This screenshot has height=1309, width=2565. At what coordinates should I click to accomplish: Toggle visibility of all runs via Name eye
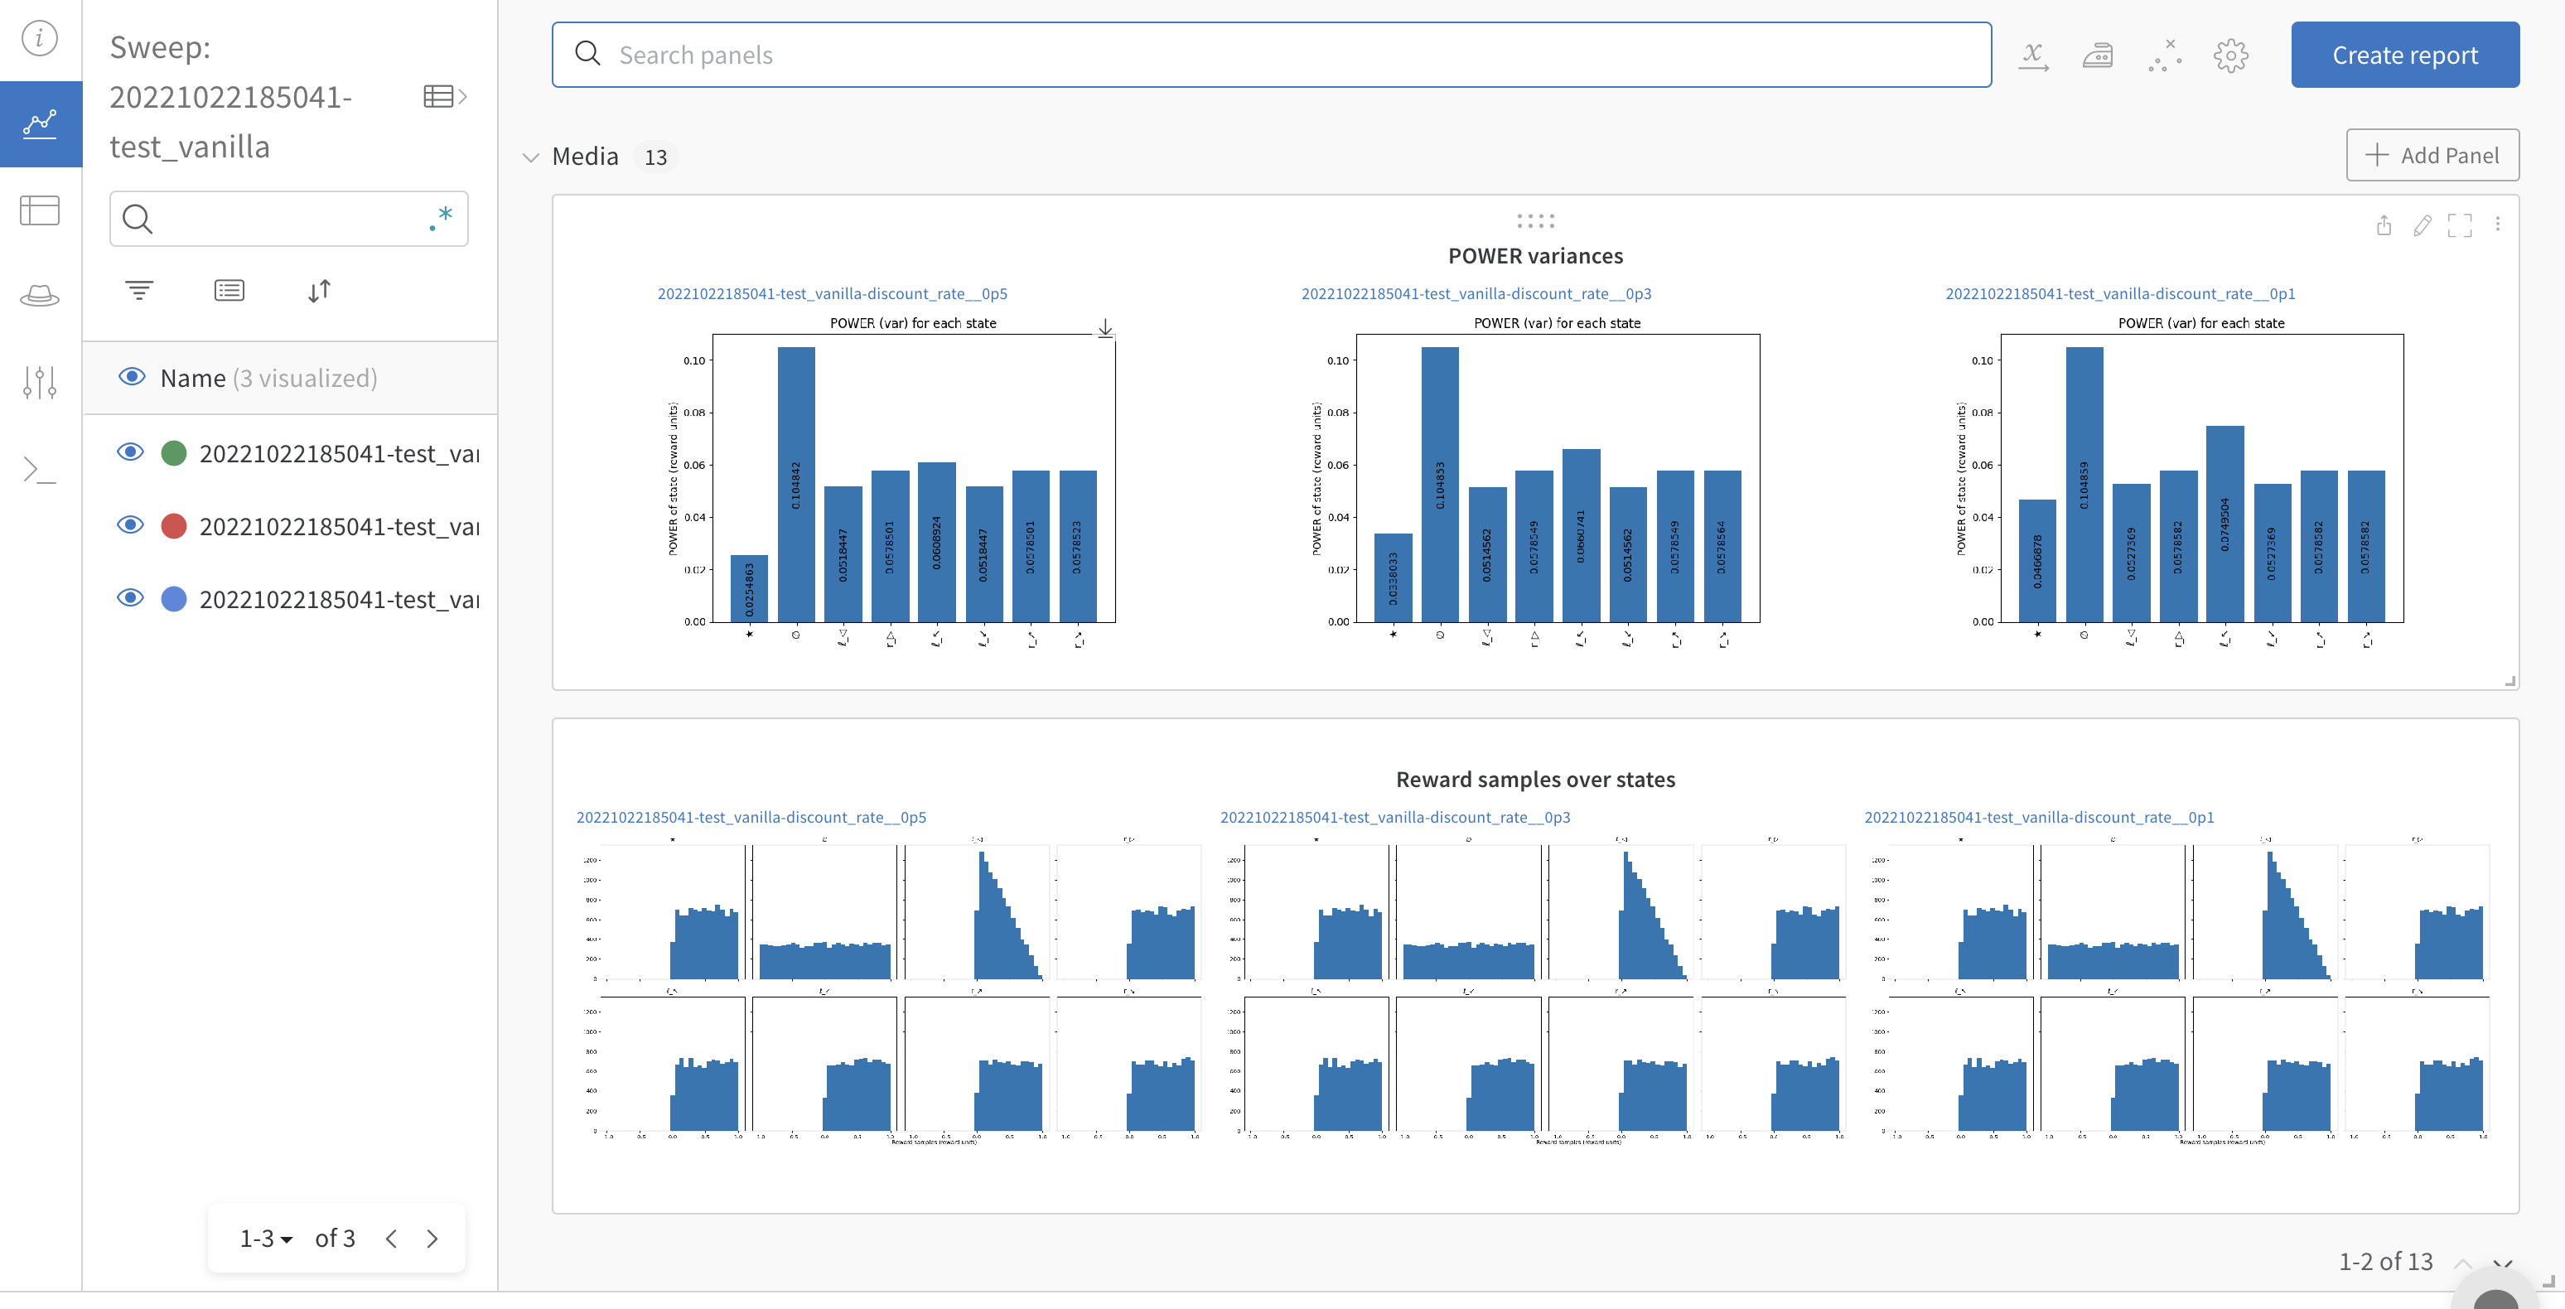coord(132,376)
